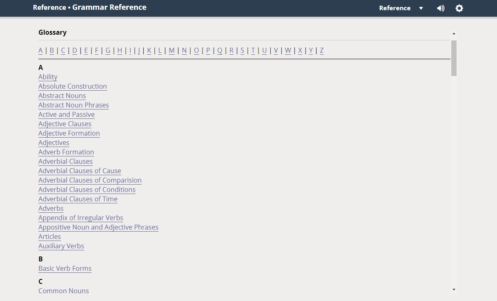This screenshot has height=301, width=497.
Task: Open the Active and Passive topic
Action: 66,114
